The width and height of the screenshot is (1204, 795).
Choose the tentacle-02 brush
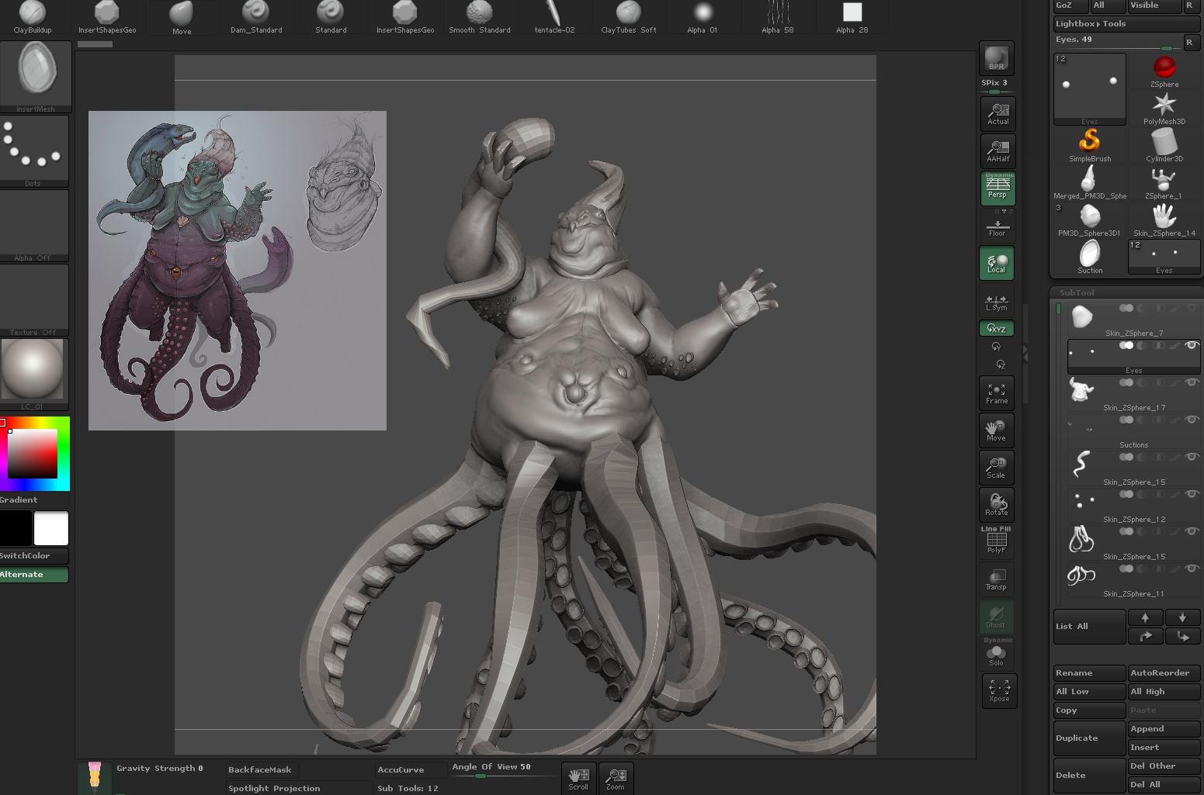click(x=554, y=17)
